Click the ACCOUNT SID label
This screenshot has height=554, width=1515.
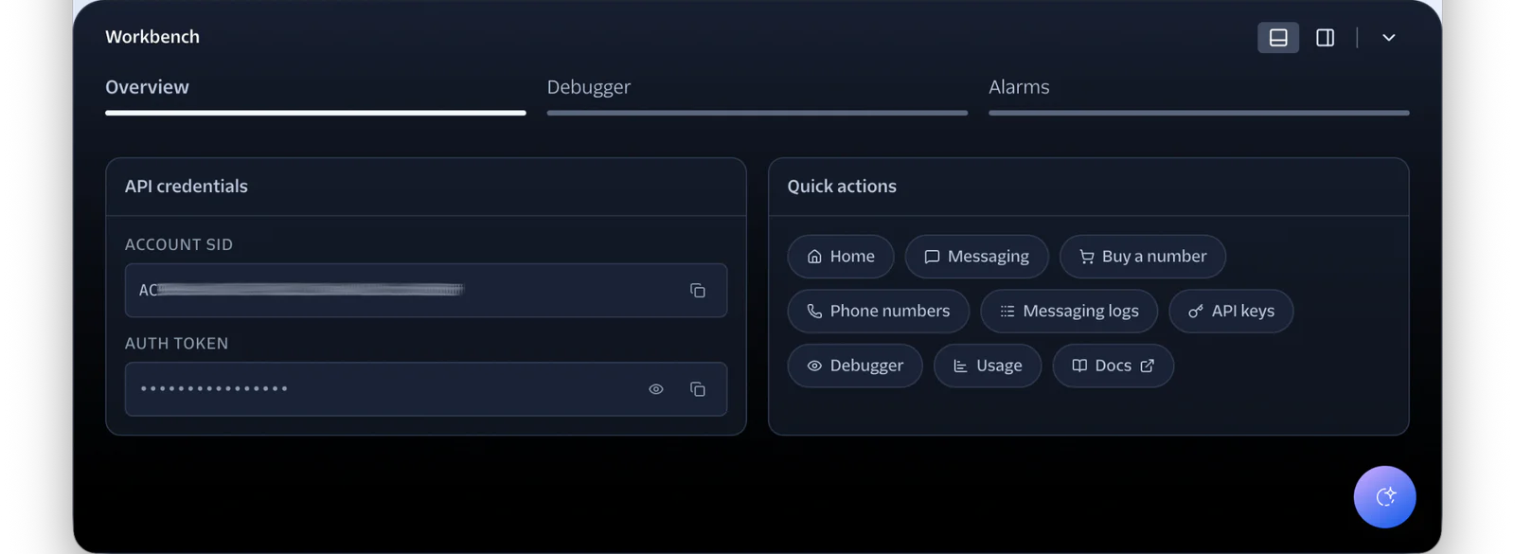coord(179,244)
